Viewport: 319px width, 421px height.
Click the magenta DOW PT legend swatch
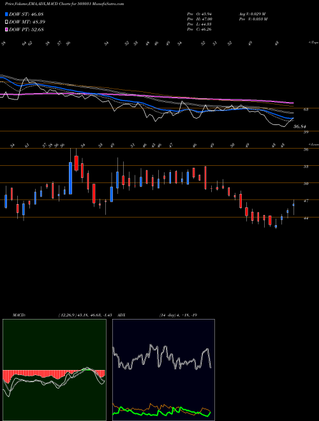pos(6,29)
